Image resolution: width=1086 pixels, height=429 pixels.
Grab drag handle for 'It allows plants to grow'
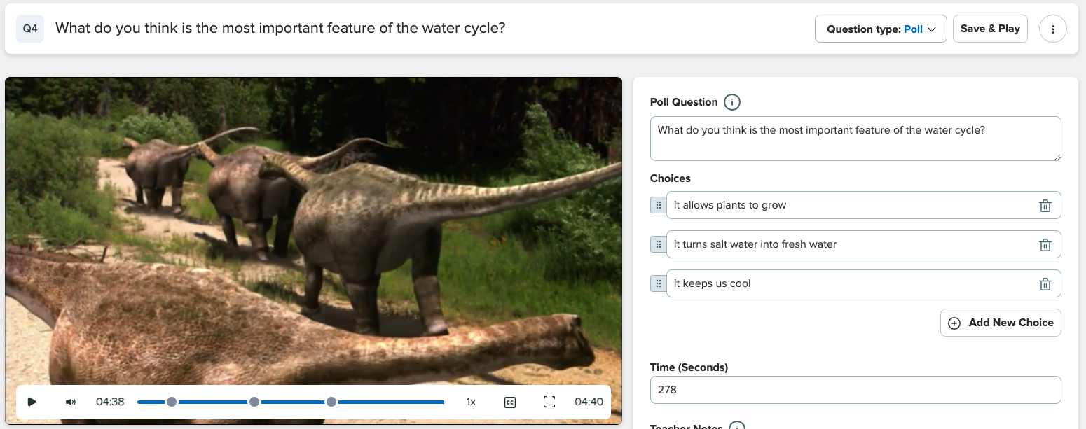pyautogui.click(x=659, y=205)
